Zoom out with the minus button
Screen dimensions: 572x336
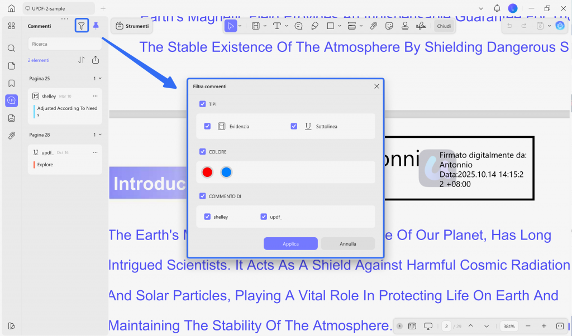coord(528,326)
